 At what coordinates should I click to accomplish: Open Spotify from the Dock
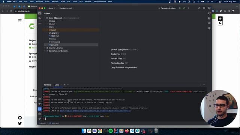[x=111, y=131]
